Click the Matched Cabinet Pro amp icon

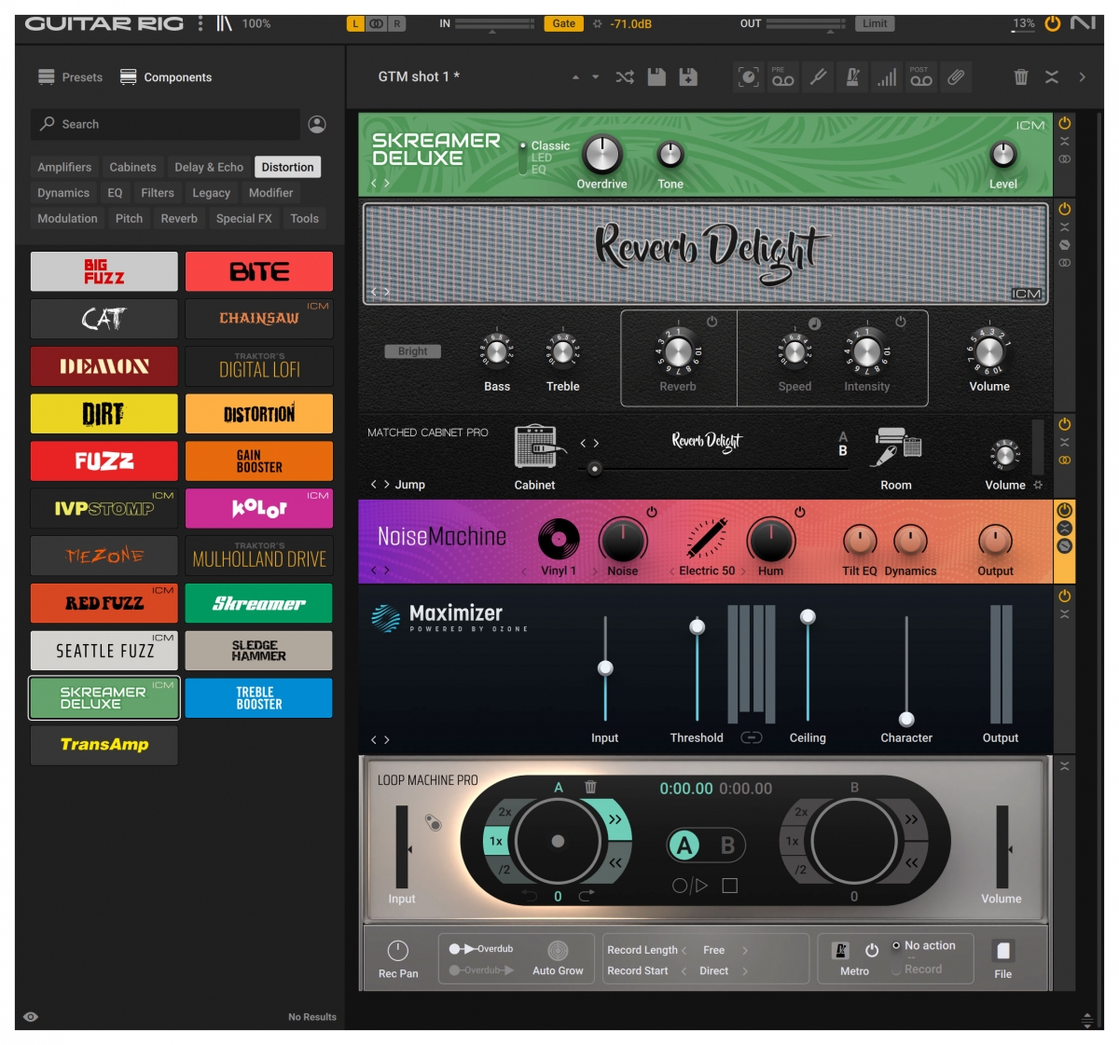pos(540,447)
